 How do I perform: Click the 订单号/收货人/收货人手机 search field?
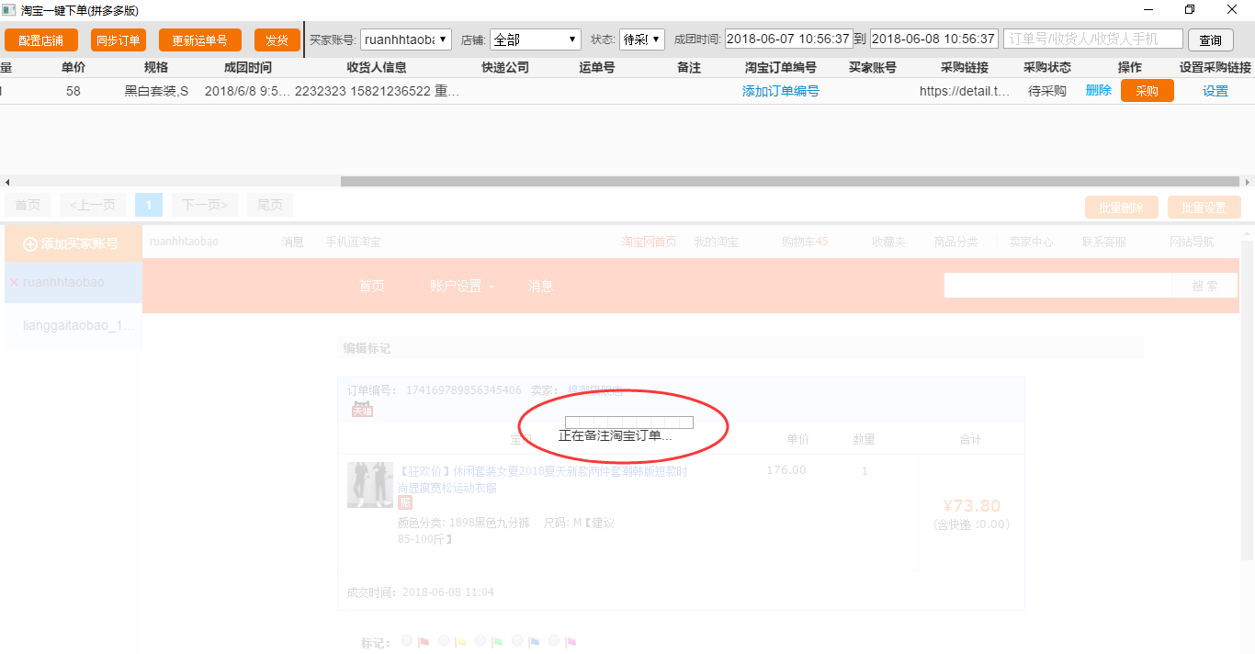click(1093, 39)
